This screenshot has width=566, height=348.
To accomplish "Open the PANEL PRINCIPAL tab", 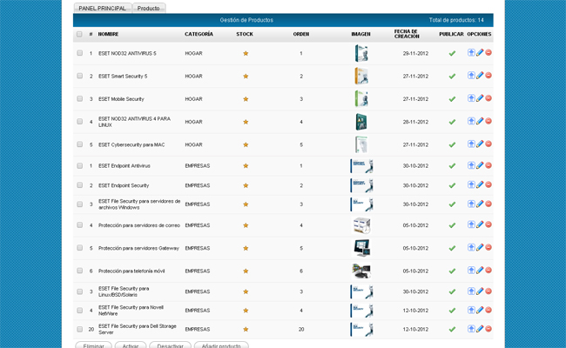I will pyautogui.click(x=103, y=8).
